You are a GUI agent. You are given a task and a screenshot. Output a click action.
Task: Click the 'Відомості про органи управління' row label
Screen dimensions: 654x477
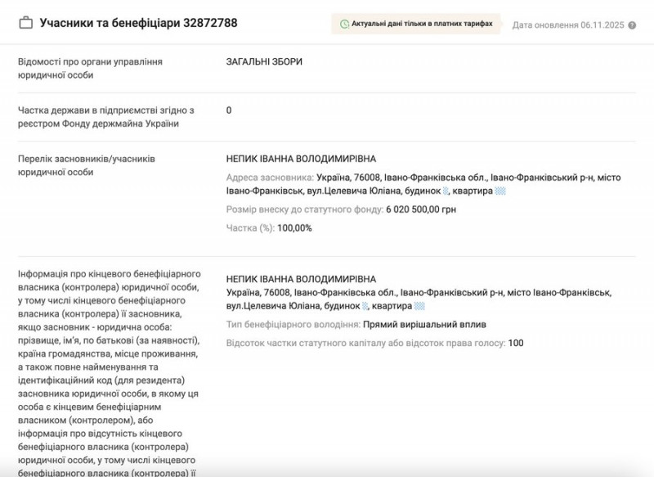click(90, 68)
